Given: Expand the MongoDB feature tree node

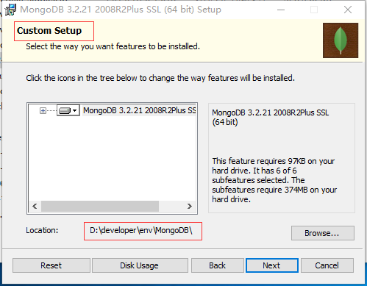Looking at the screenshot, I should (x=43, y=111).
